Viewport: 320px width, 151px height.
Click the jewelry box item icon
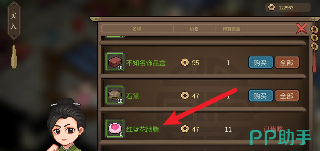pyautogui.click(x=115, y=62)
